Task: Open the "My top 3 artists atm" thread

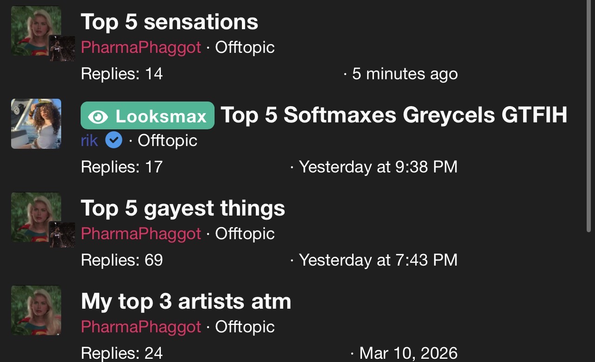Action: (x=186, y=301)
